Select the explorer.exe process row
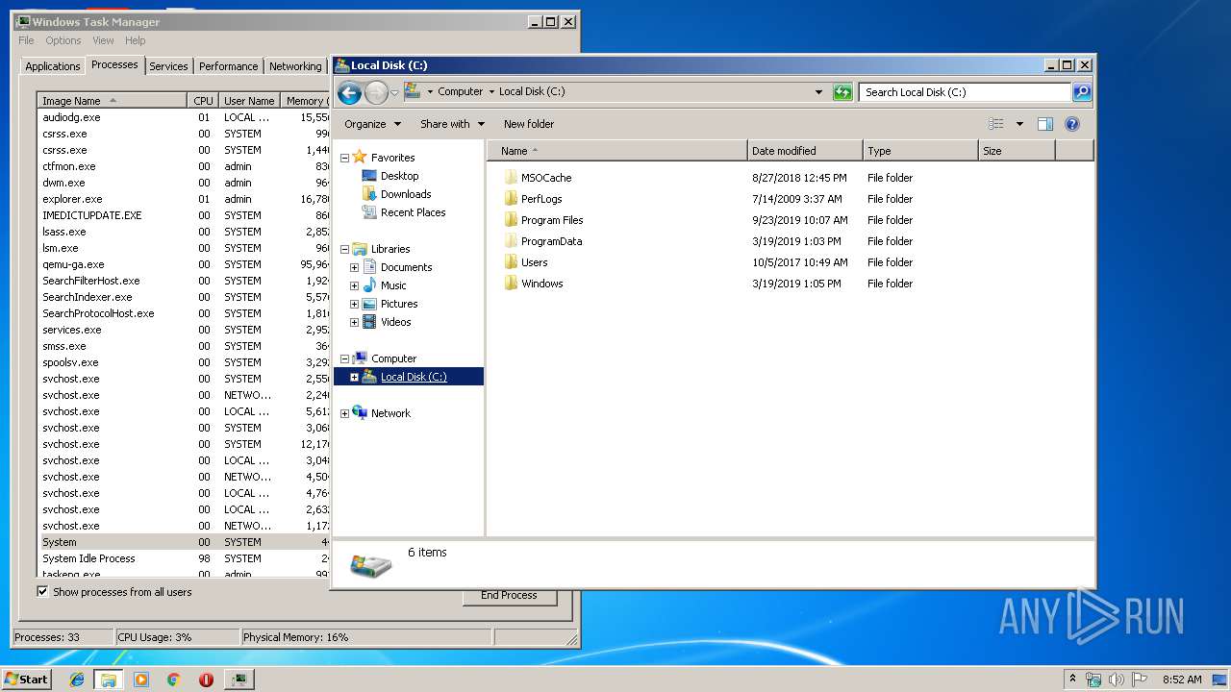 (183, 199)
